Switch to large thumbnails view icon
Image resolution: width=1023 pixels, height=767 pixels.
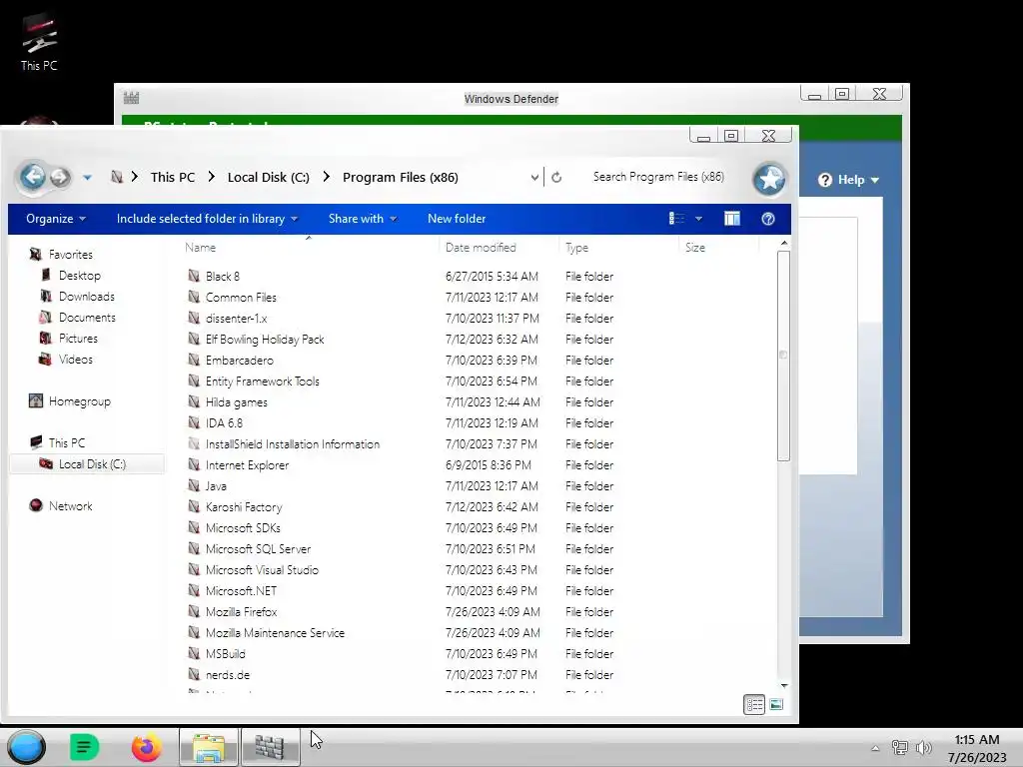[x=776, y=704]
